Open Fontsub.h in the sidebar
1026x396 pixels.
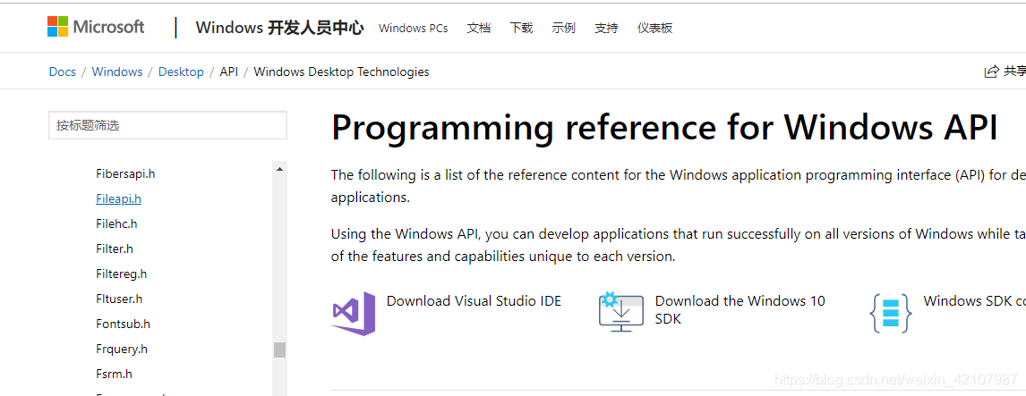(x=123, y=324)
